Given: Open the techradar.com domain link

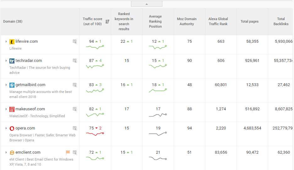Looking at the screenshot, I should (29, 61).
